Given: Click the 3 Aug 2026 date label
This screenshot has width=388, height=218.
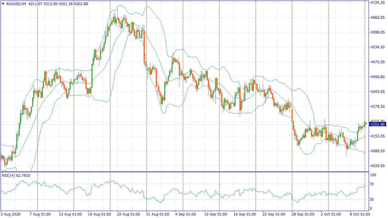Looking at the screenshot, I should coord(10,214).
